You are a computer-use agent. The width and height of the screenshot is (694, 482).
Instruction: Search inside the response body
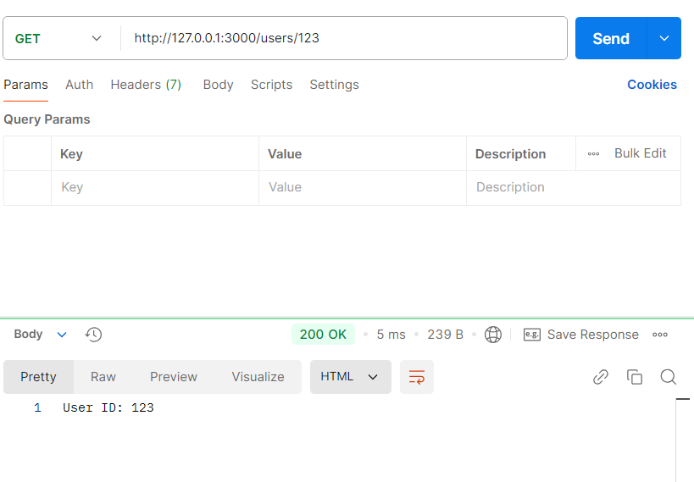[x=668, y=377]
